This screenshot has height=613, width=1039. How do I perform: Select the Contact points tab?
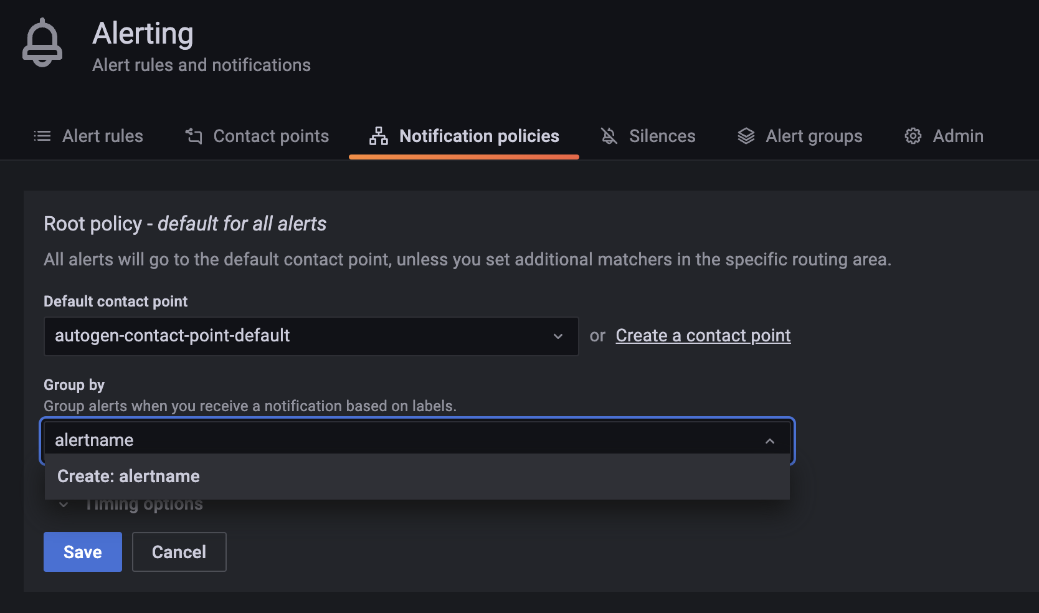click(x=270, y=136)
